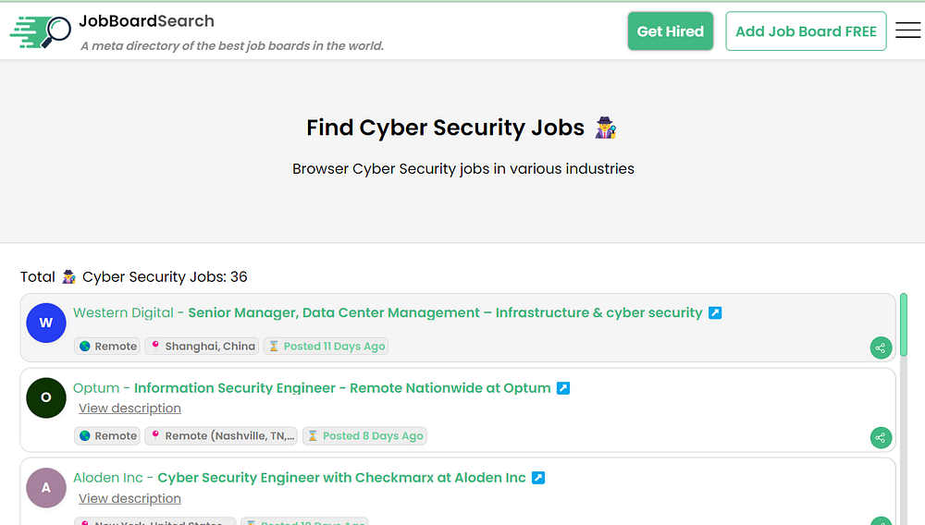Open Cyber Security Engineer with Checkmarx link

(341, 478)
